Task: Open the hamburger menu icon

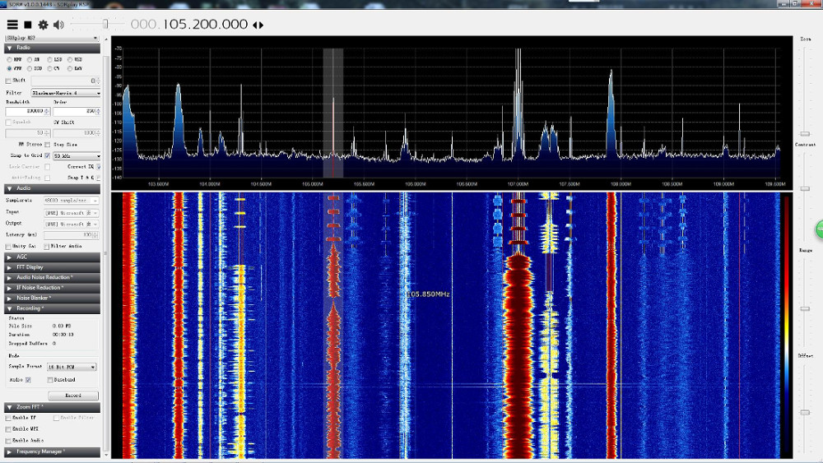Action: 12,25
